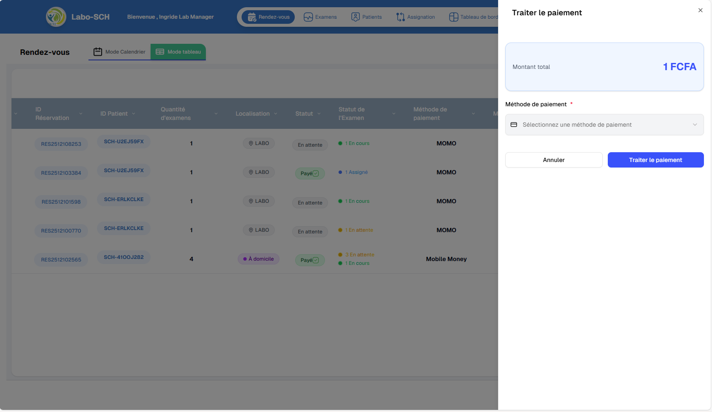Click the Tableau de bord grid icon

pyautogui.click(x=453, y=17)
